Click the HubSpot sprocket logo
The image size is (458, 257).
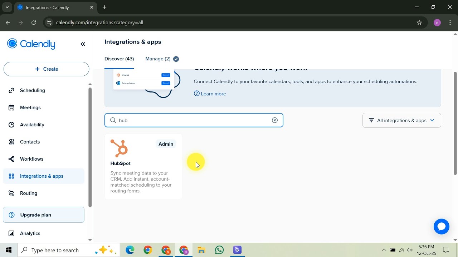point(119,148)
